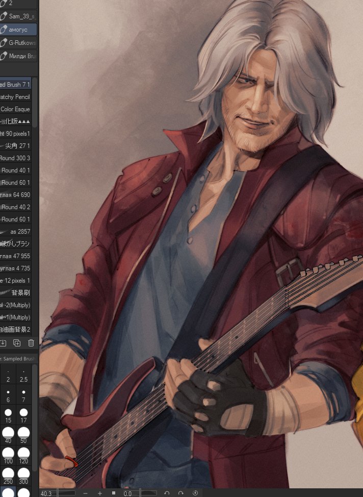Set brush size preset to 2.5
Viewport: 363px width, 497px height.
[24, 375]
